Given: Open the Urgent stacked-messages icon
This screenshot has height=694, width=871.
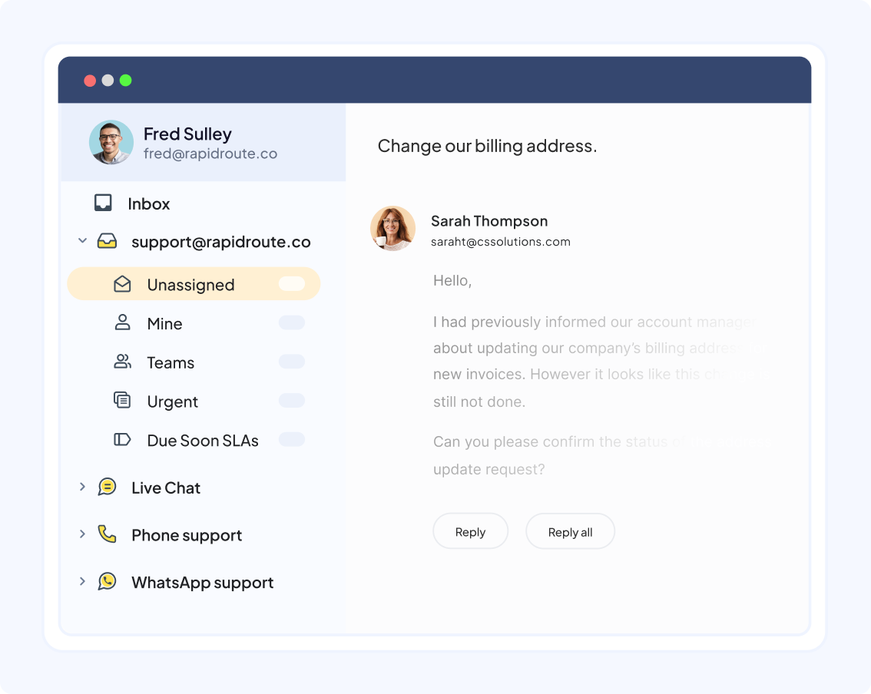Looking at the screenshot, I should click(123, 400).
